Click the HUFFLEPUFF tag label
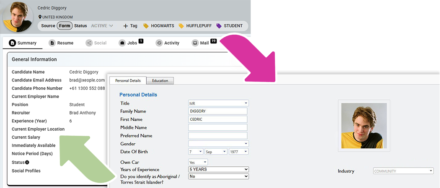This screenshot has width=440, height=188. (199, 26)
